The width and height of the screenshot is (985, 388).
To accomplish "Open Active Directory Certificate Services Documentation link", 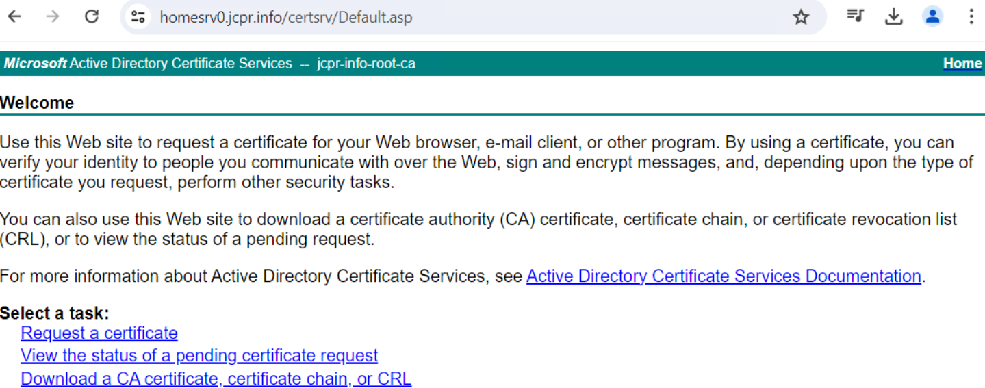I will [724, 276].
